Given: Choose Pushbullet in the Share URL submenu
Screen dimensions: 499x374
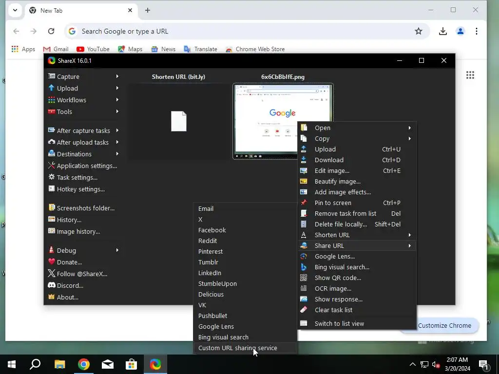Looking at the screenshot, I should tap(245, 316).
